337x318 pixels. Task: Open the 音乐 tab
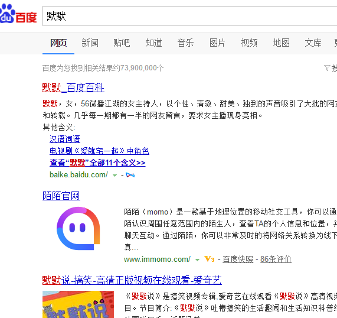[185, 43]
